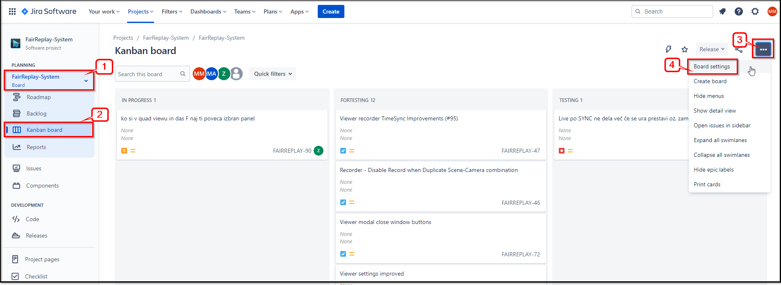The height and width of the screenshot is (285, 781).
Task: Expand the FairReplay-System Board selector
Action: [x=49, y=80]
